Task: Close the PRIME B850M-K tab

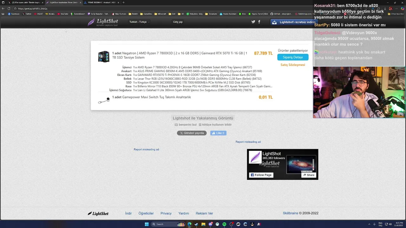Action: pyautogui.click(x=119, y=3)
